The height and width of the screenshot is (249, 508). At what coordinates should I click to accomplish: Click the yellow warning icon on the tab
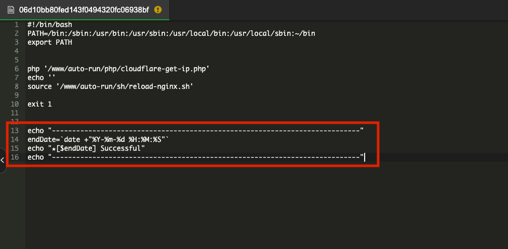point(158,10)
